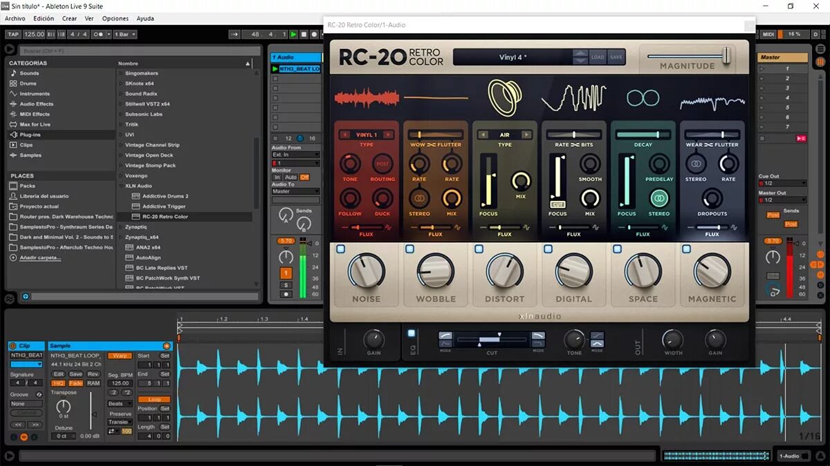This screenshot has width=830, height=466.
Task: Toggle the Noise module power checkbox
Action: (x=341, y=249)
